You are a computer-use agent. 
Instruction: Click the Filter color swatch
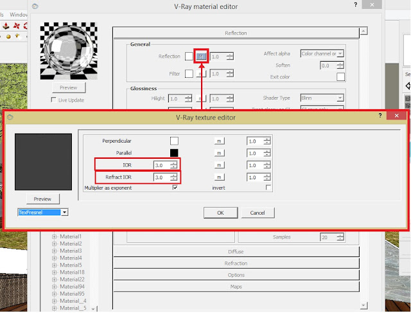(189, 73)
